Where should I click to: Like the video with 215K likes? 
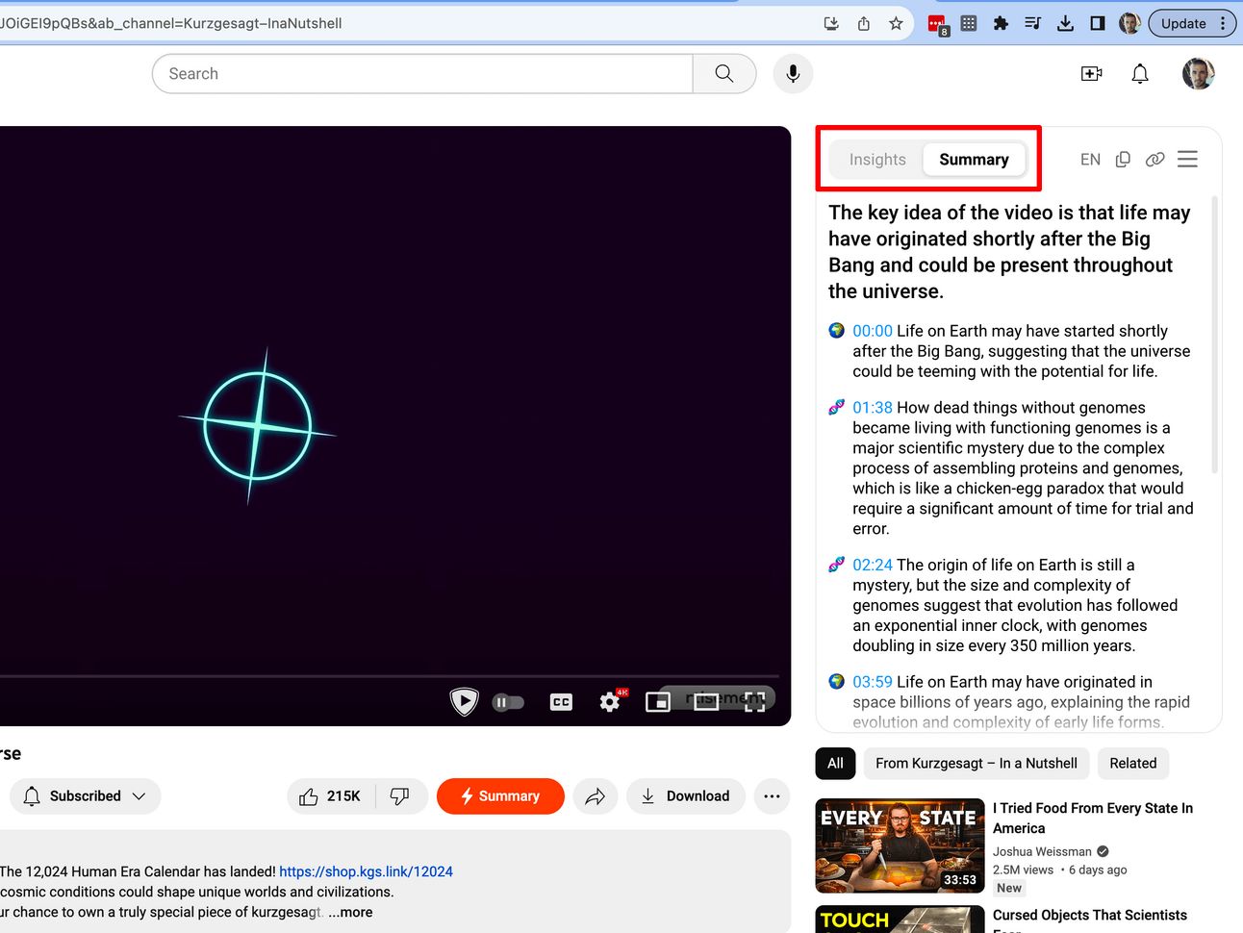point(331,796)
